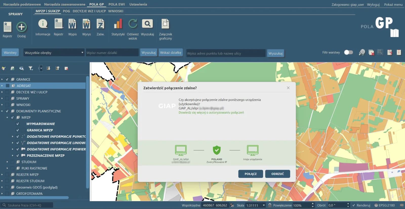The image size is (405, 209).
Task: Click the coordinates mouse icon in status bar
Action: pos(232,205)
